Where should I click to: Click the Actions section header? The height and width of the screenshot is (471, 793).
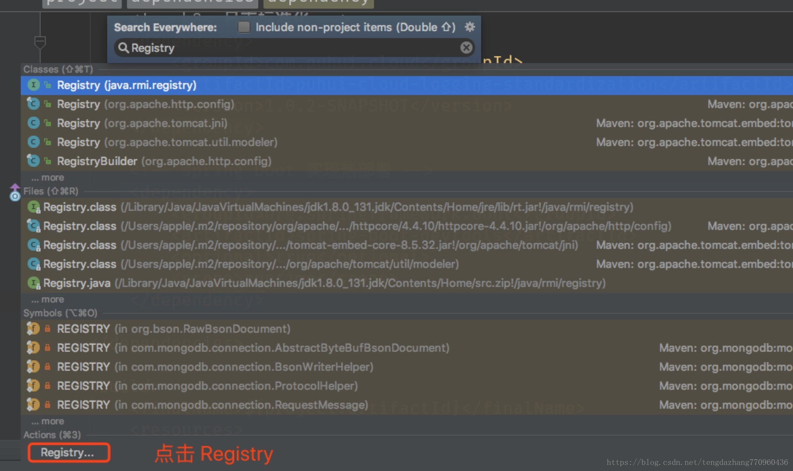coord(52,435)
